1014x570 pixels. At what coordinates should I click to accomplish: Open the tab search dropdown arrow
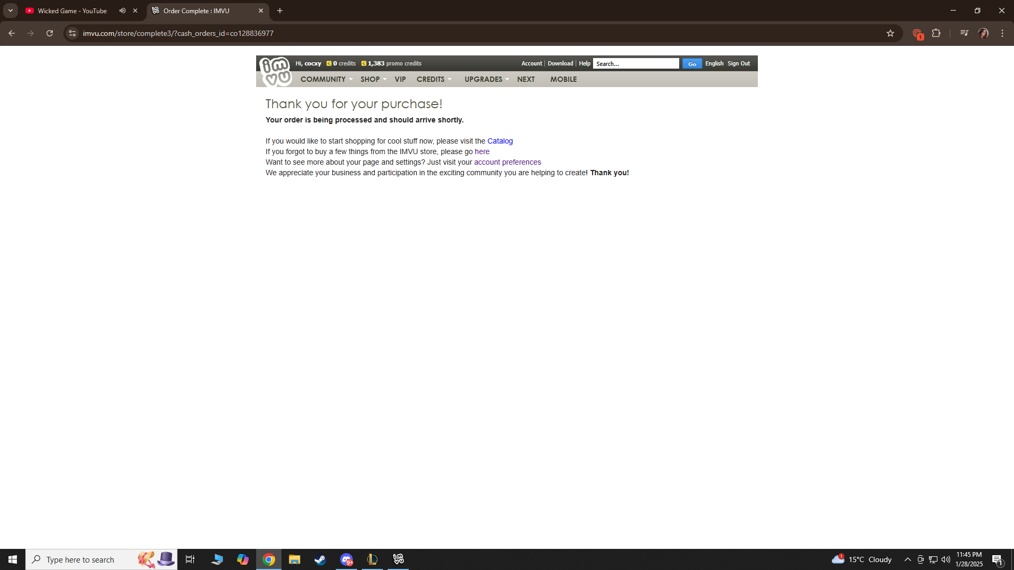[11, 11]
